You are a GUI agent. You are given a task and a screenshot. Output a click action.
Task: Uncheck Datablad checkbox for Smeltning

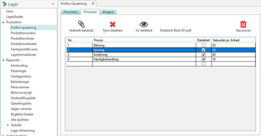(204, 55)
